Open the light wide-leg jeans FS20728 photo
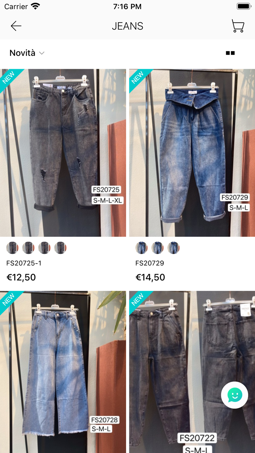This screenshot has height=453, width=255. pos(63,372)
